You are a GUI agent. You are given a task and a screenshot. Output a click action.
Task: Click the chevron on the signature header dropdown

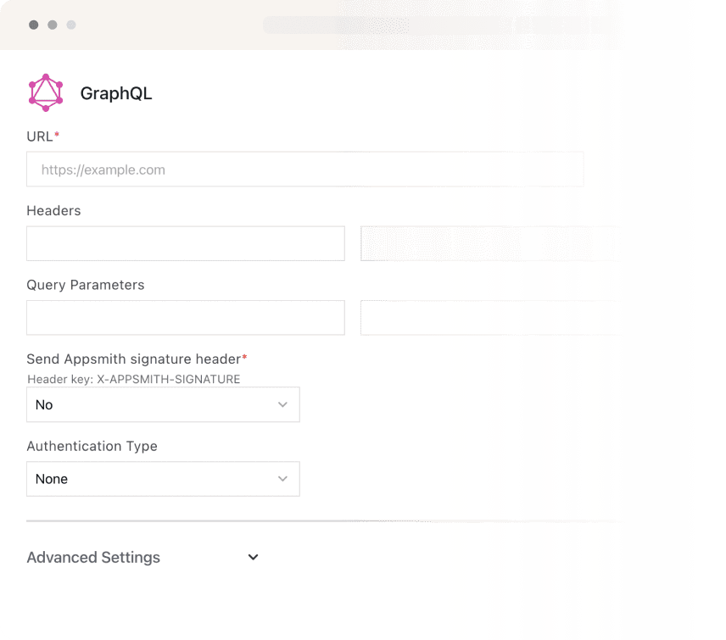coord(282,404)
